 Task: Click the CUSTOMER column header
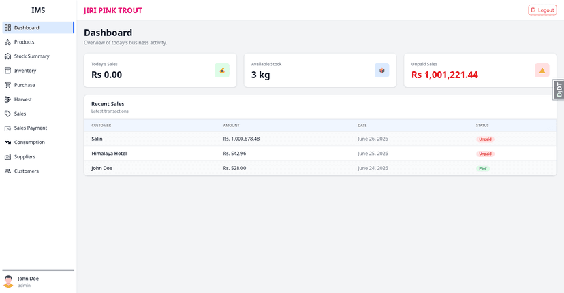pyautogui.click(x=101, y=125)
